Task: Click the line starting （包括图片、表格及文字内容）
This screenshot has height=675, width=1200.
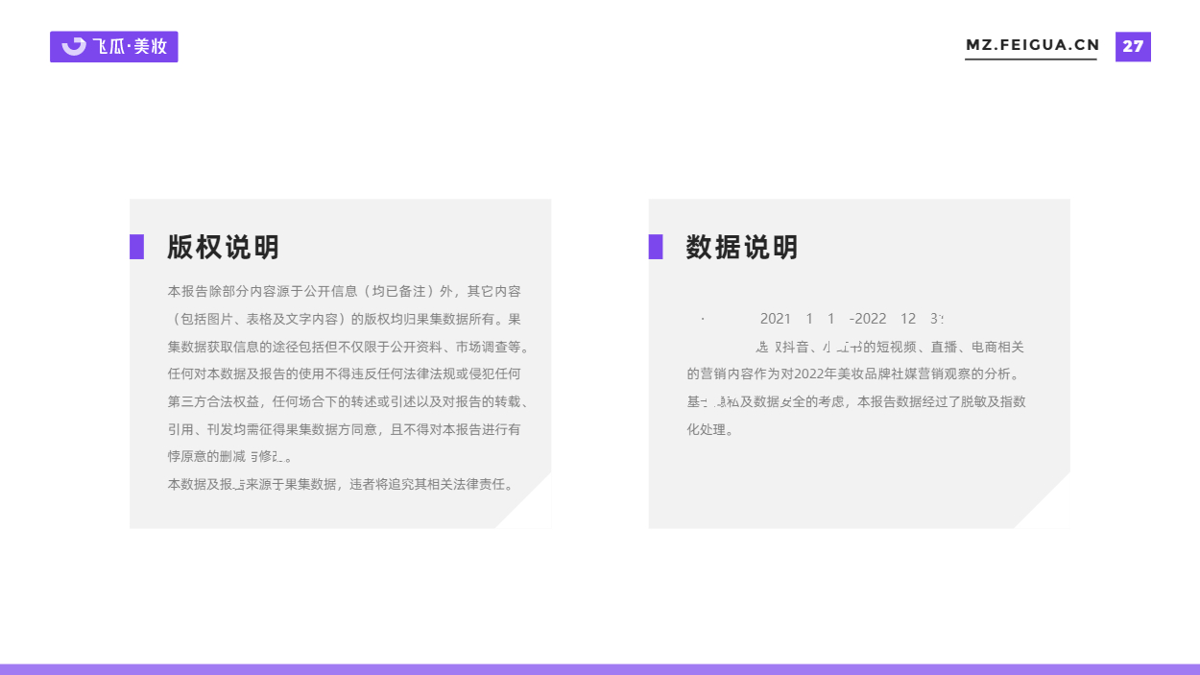Action: pos(345,319)
